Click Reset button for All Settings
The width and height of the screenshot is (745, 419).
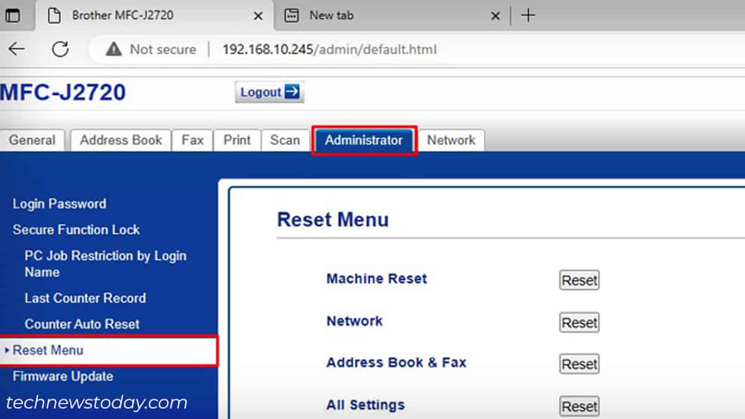[x=579, y=407]
